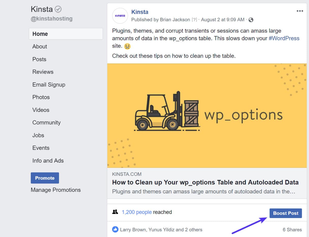This screenshot has width=309, height=237.
Task: Click the Boost Post button
Action: (x=286, y=213)
